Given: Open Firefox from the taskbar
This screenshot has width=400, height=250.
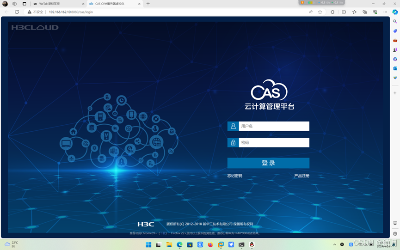Looking at the screenshot, I should point(210,244).
